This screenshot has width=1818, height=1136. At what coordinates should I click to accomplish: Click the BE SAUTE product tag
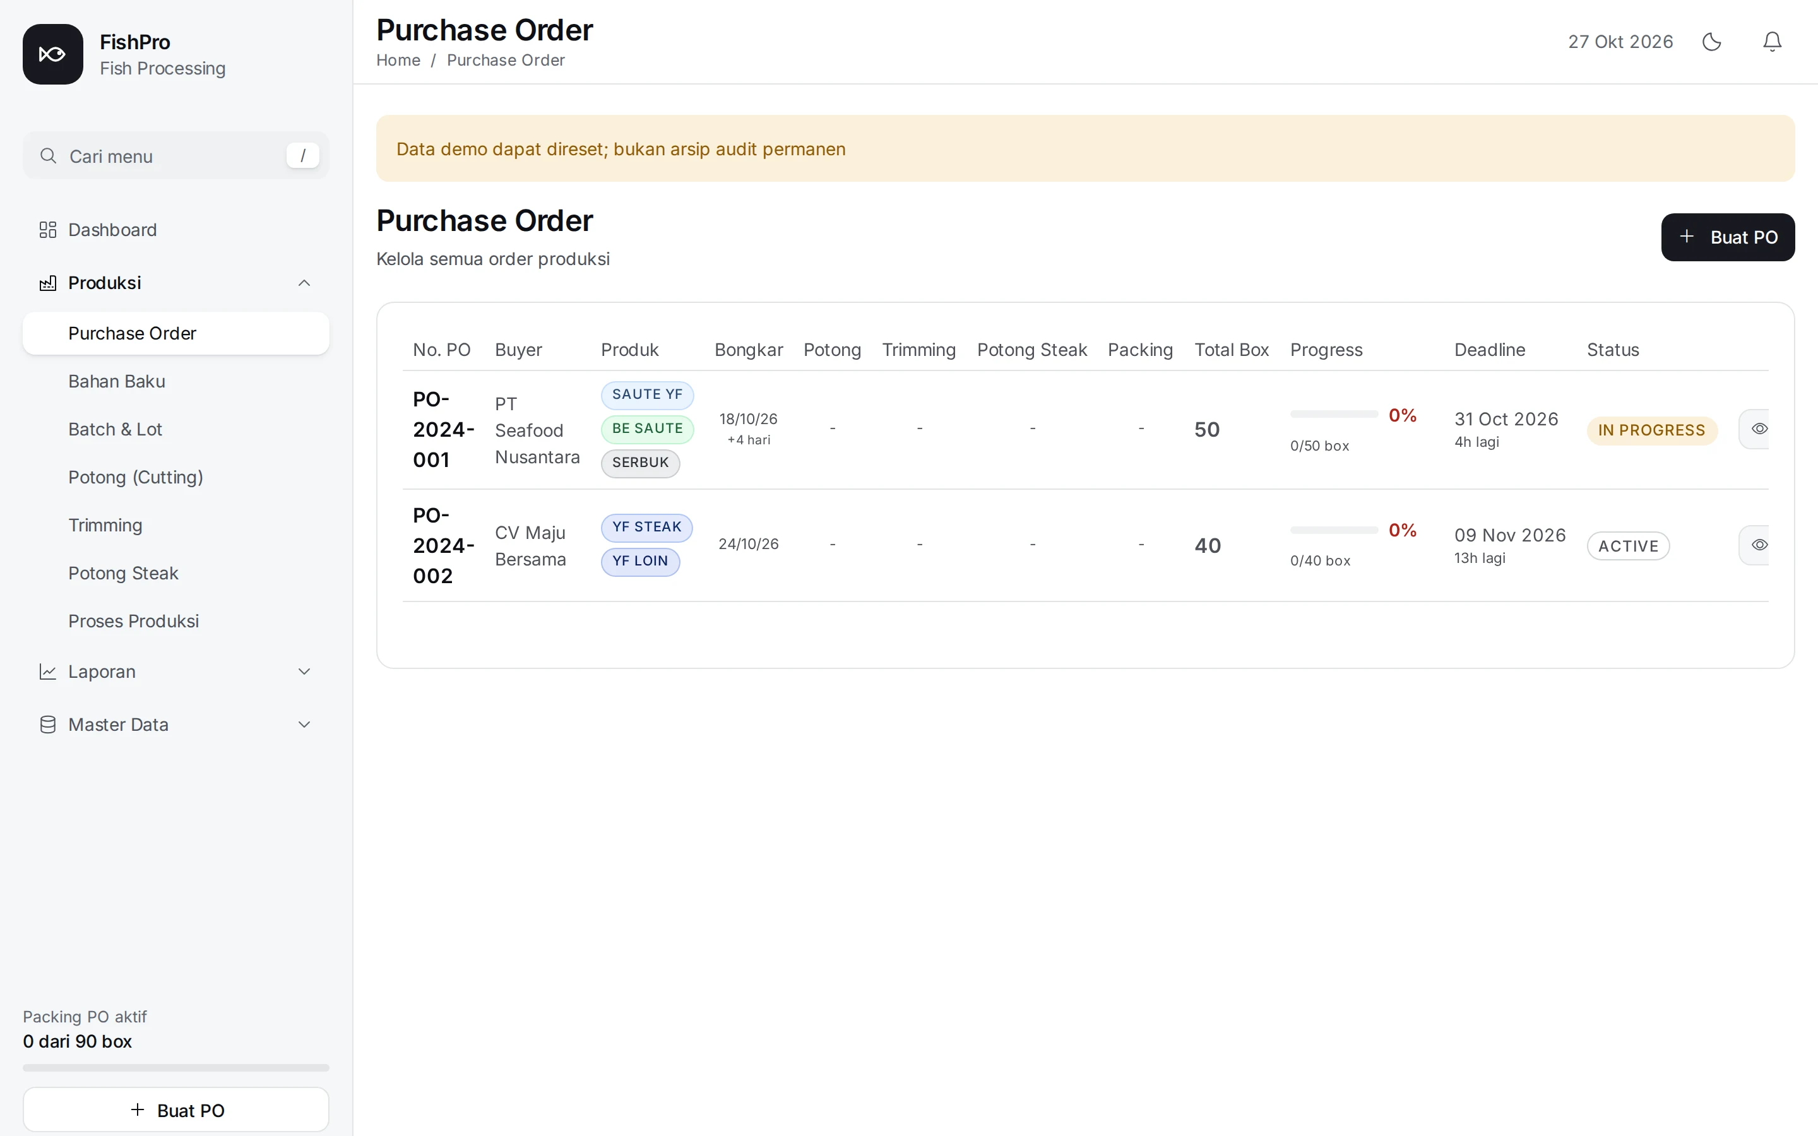click(647, 429)
